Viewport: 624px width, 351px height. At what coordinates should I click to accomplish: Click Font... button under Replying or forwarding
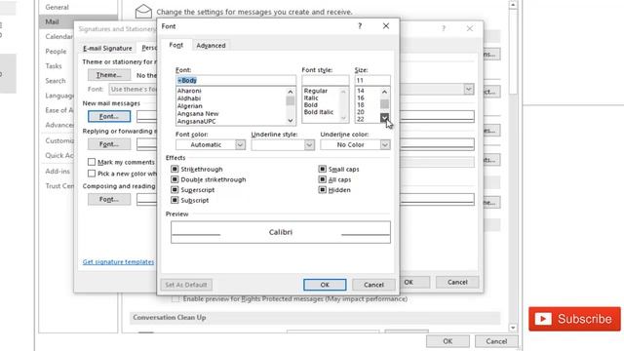109,144
